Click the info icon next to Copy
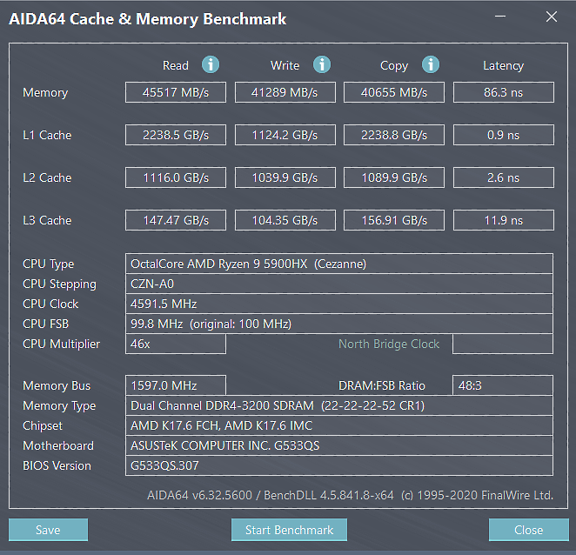Viewport: 576px width, 555px height. pyautogui.click(x=431, y=64)
